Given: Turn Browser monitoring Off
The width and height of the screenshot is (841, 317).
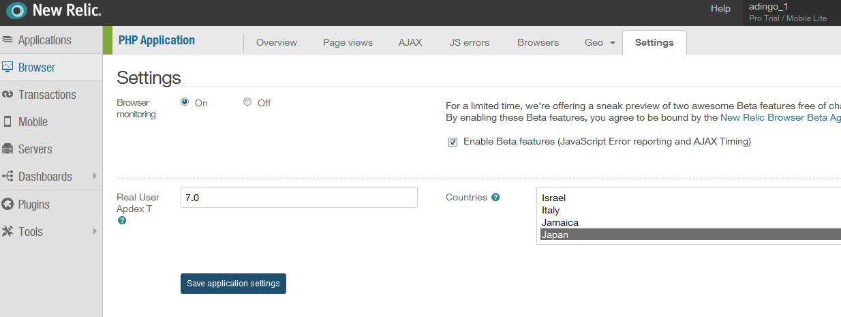Looking at the screenshot, I should (x=247, y=103).
